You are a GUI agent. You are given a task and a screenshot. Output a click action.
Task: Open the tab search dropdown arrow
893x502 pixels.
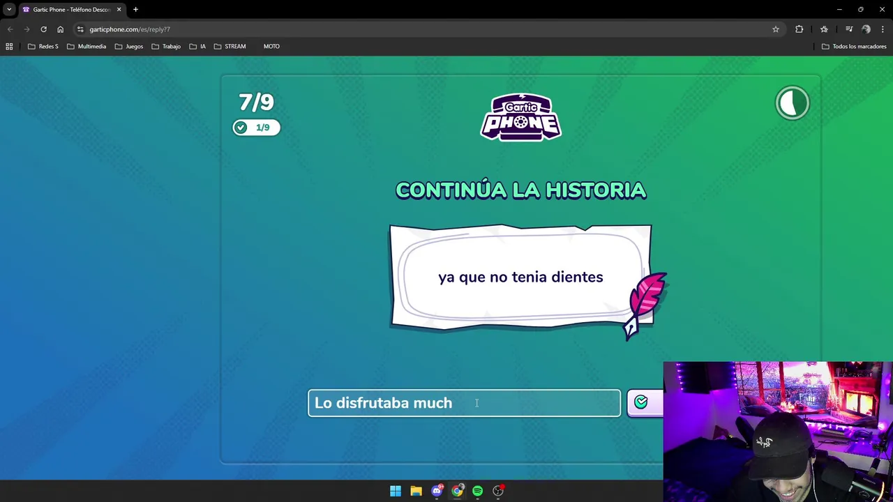tap(9, 10)
